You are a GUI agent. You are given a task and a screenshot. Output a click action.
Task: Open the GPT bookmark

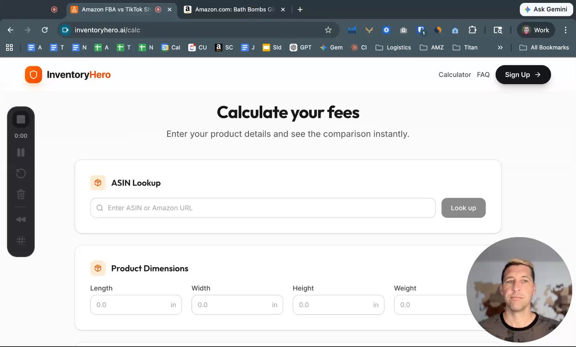[300, 47]
